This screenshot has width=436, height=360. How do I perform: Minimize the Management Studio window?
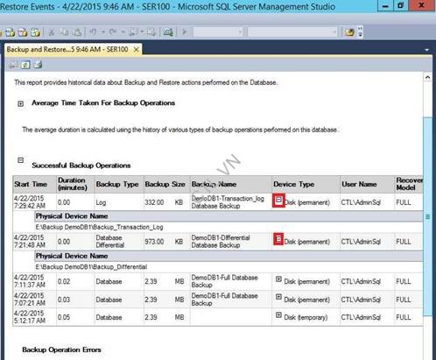385,5
